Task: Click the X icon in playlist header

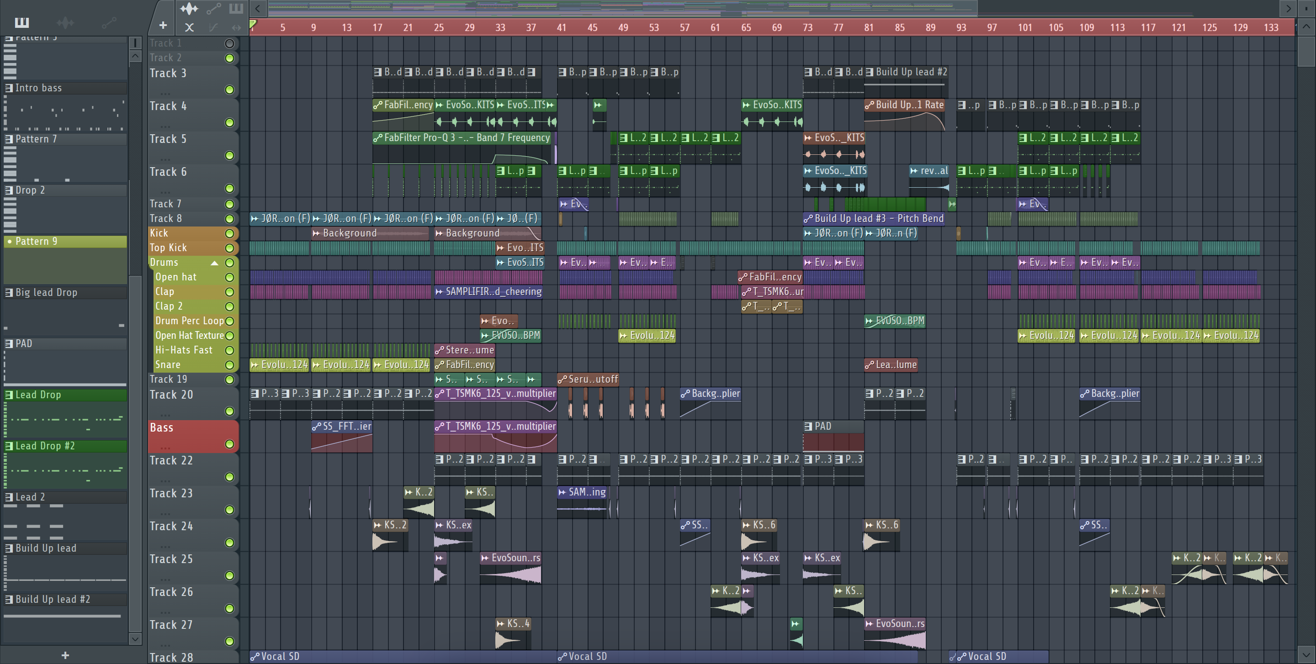Action: tap(189, 27)
